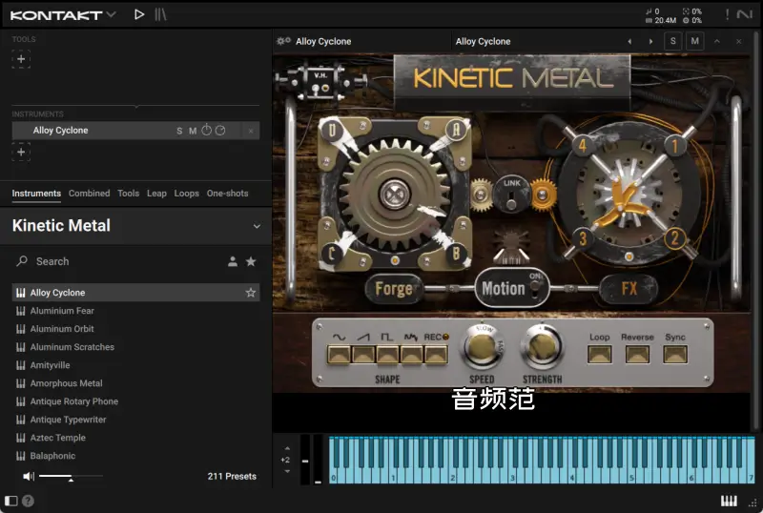This screenshot has width=763, height=513.
Task: Select the Amityville preset
Action: click(x=135, y=365)
